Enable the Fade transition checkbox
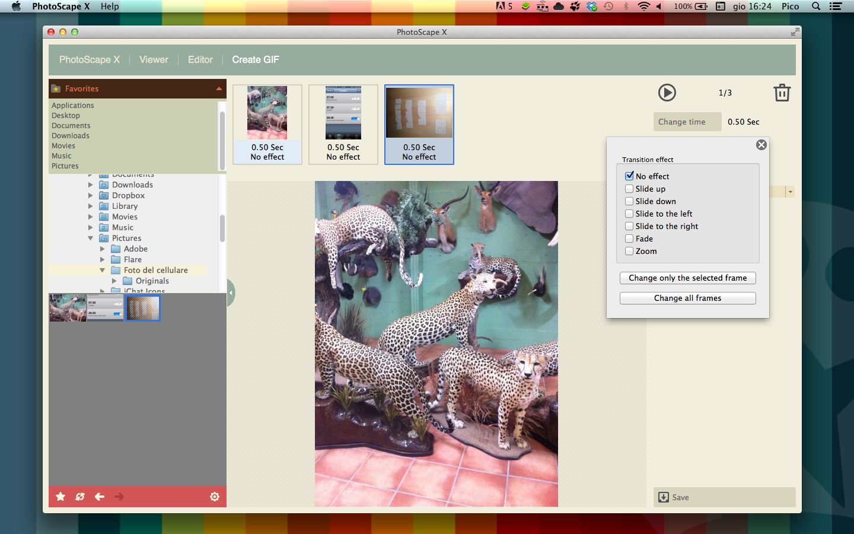This screenshot has height=534, width=854. click(x=629, y=239)
